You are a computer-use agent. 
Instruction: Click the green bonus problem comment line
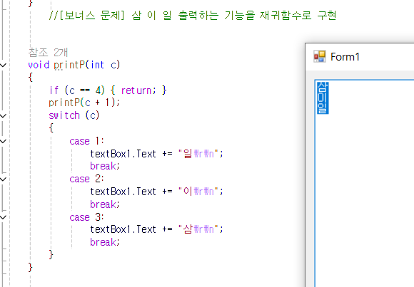tap(193, 15)
